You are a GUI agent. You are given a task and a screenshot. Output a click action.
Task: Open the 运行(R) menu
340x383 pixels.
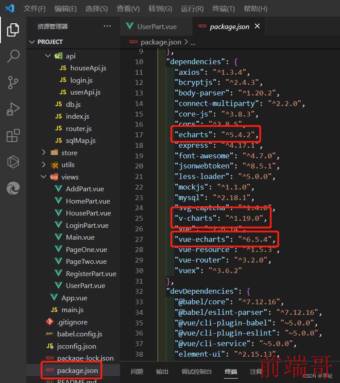[x=192, y=8]
